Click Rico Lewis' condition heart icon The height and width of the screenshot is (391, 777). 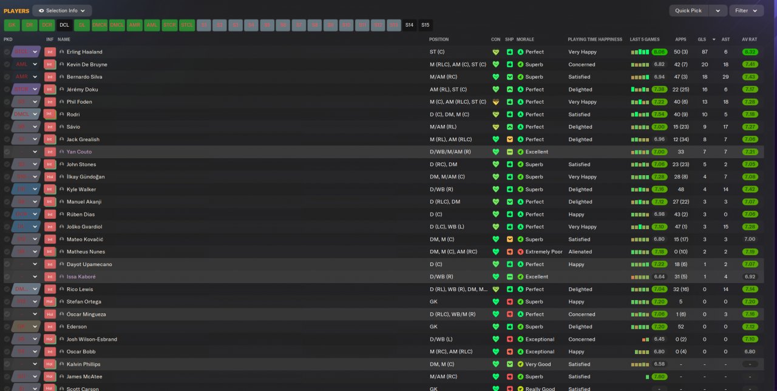(496, 289)
